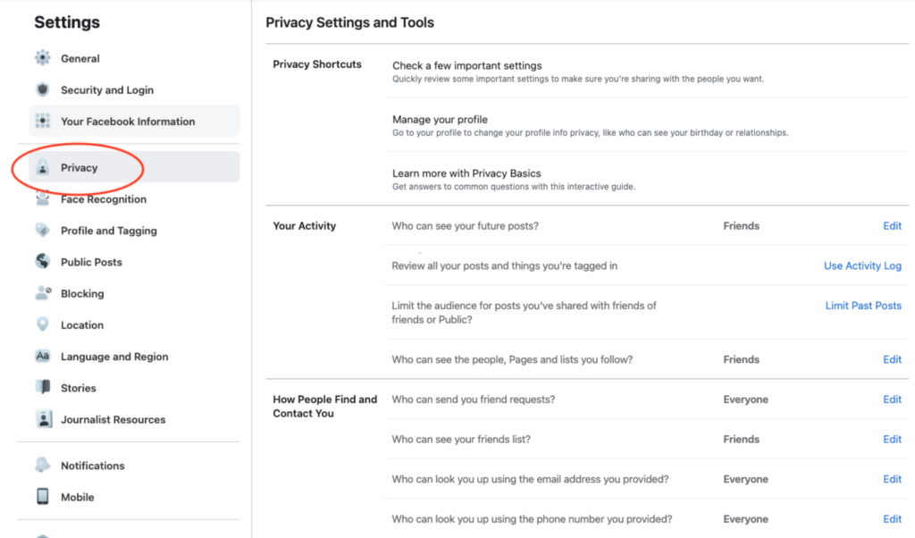Click the Blocking person icon
This screenshot has height=538, width=915.
pyautogui.click(x=43, y=293)
